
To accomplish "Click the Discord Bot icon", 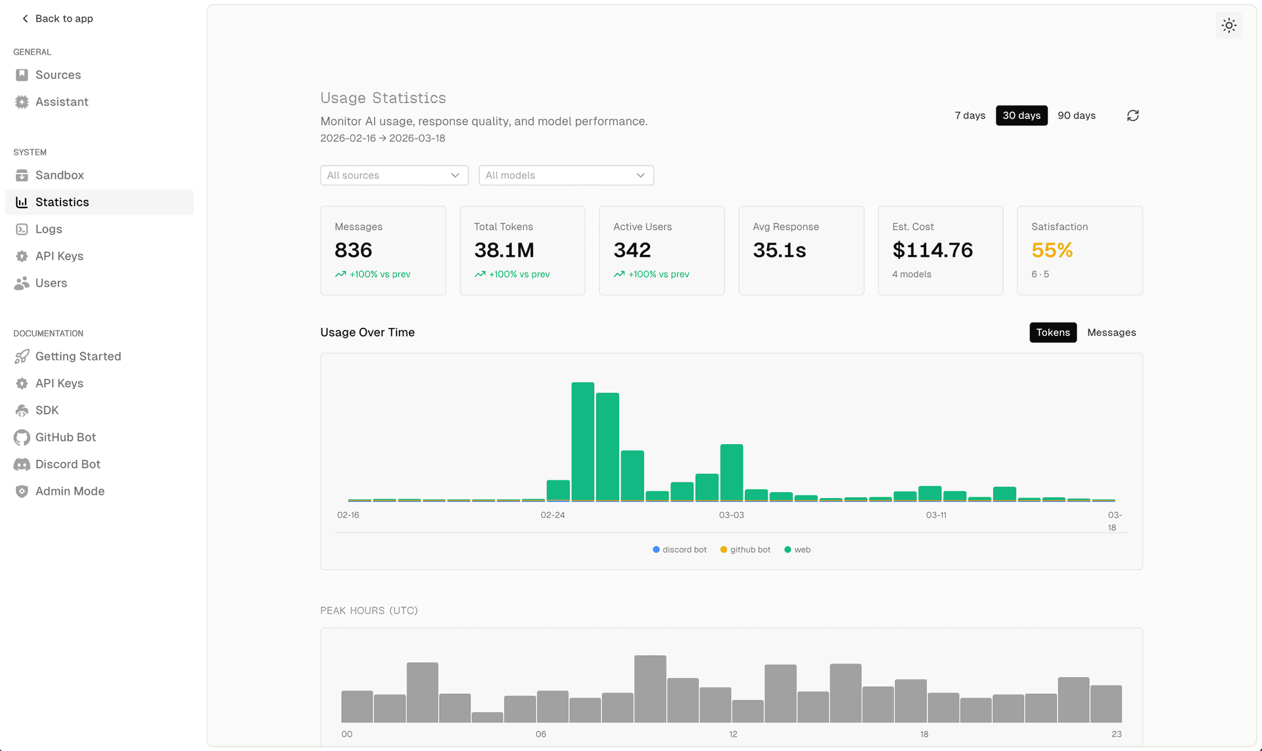I will coord(22,465).
